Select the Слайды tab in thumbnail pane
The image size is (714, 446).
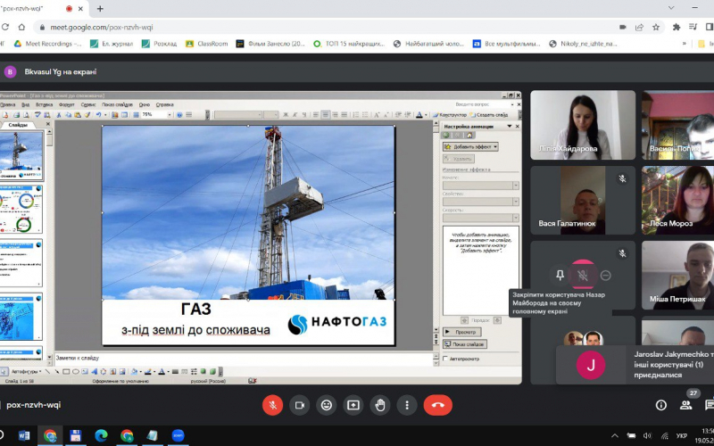[x=18, y=125]
